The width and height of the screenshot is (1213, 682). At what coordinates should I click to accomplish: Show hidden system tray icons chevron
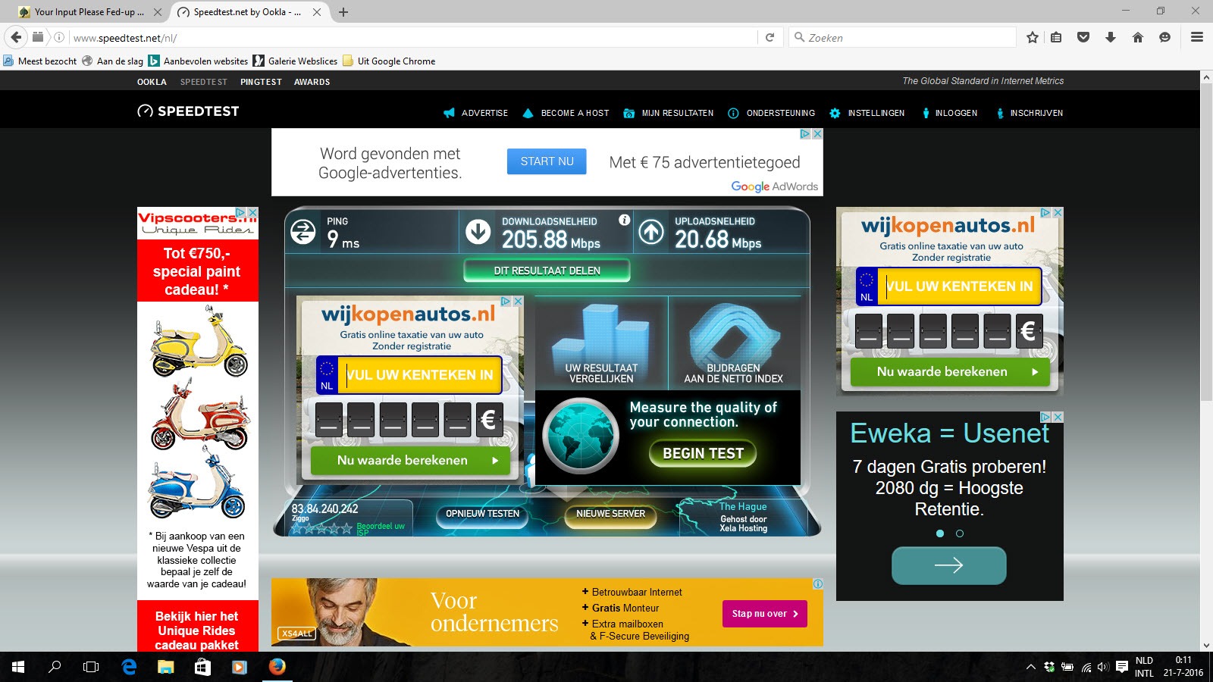click(x=1030, y=667)
